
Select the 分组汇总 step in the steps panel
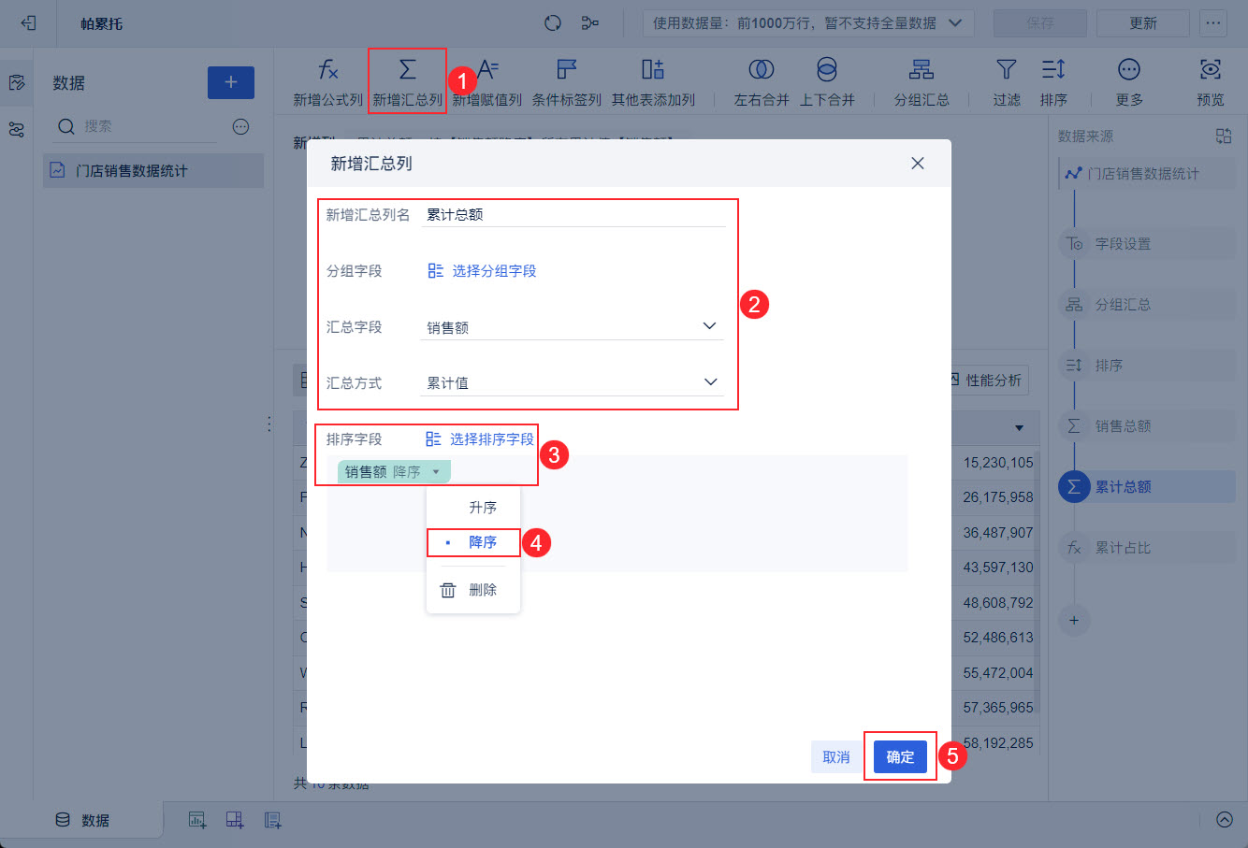[1149, 305]
